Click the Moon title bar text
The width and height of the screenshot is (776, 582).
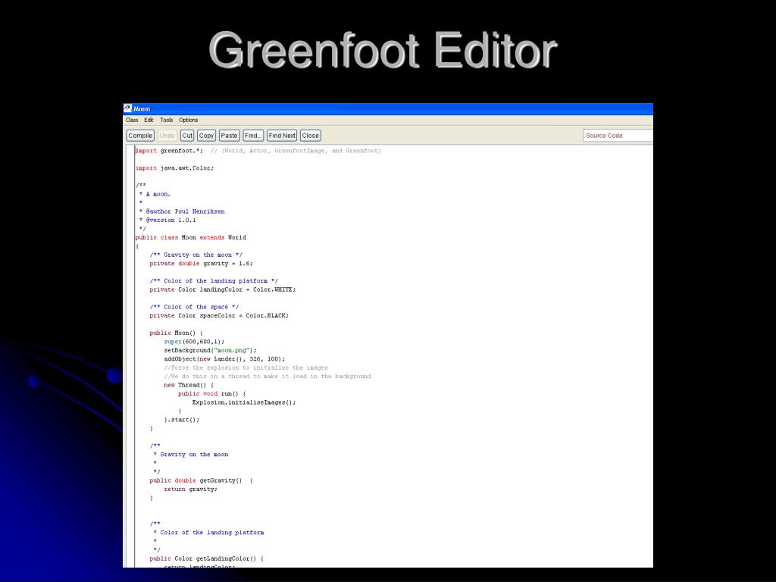(142, 109)
